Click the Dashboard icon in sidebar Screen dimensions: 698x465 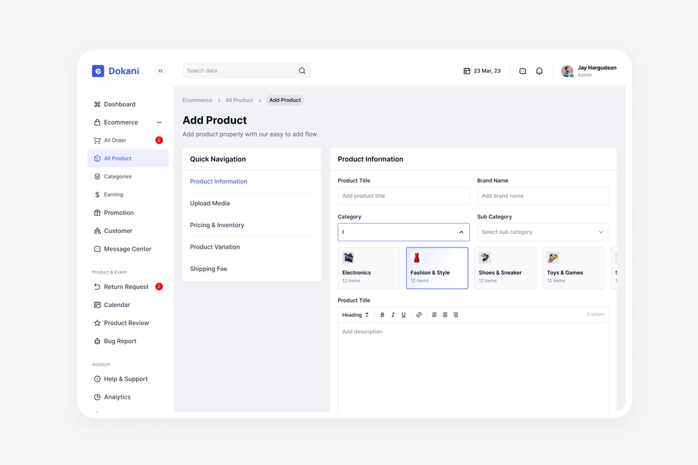pyautogui.click(x=97, y=104)
